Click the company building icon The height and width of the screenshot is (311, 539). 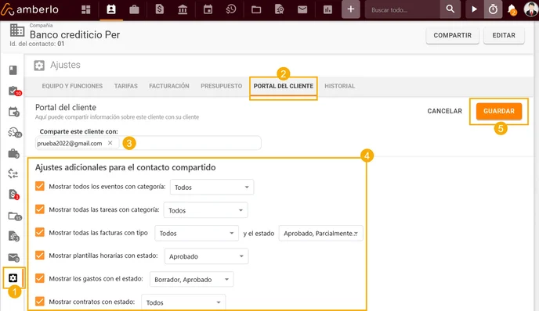17,30
